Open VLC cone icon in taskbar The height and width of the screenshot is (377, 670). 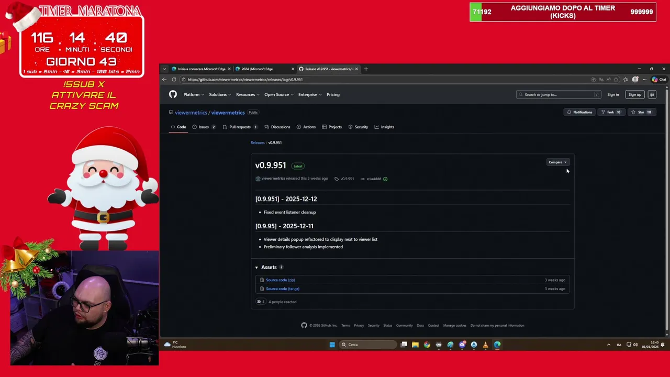coord(485,345)
